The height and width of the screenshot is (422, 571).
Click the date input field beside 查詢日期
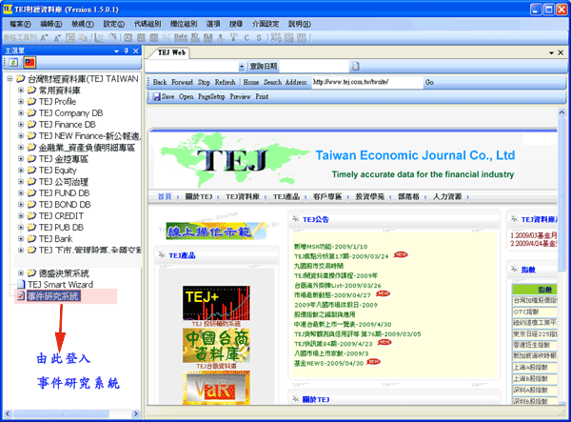314,67
